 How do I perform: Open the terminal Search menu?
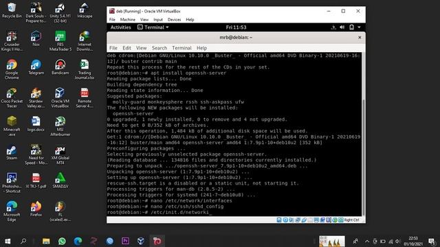(x=159, y=48)
